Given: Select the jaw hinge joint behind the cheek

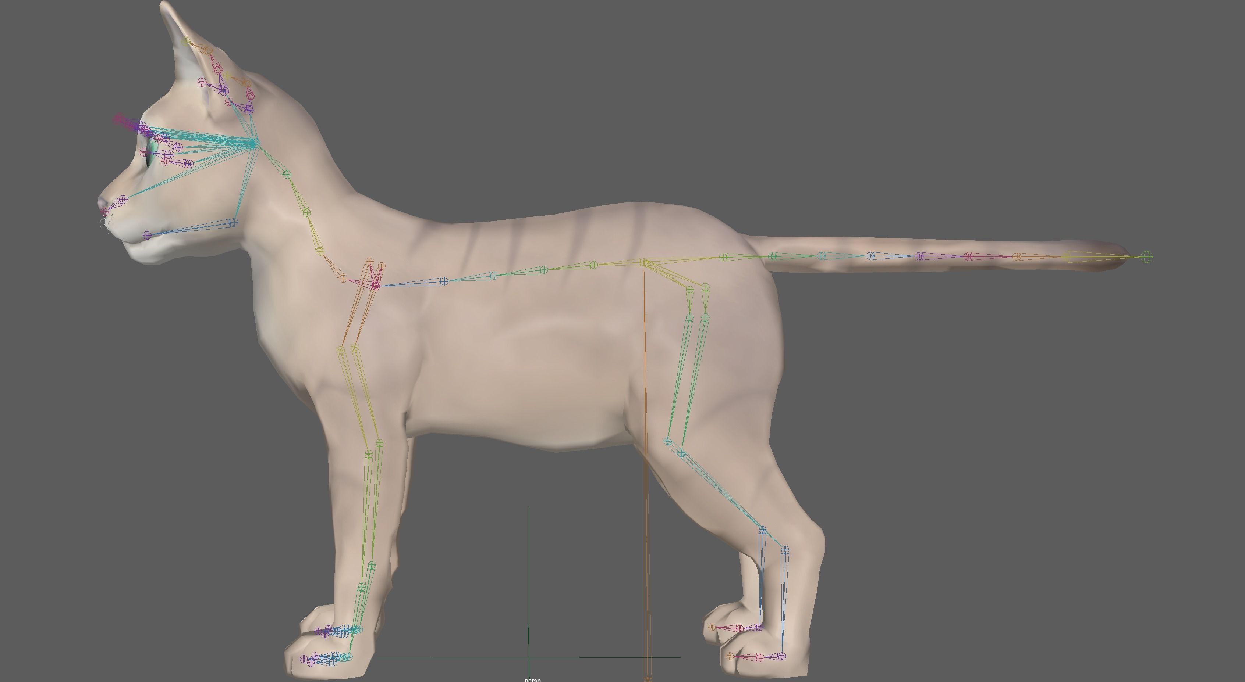Looking at the screenshot, I should pos(233,223).
